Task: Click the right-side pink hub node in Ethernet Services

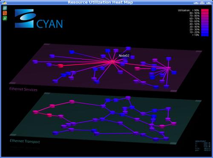Action: [x=168, y=68]
